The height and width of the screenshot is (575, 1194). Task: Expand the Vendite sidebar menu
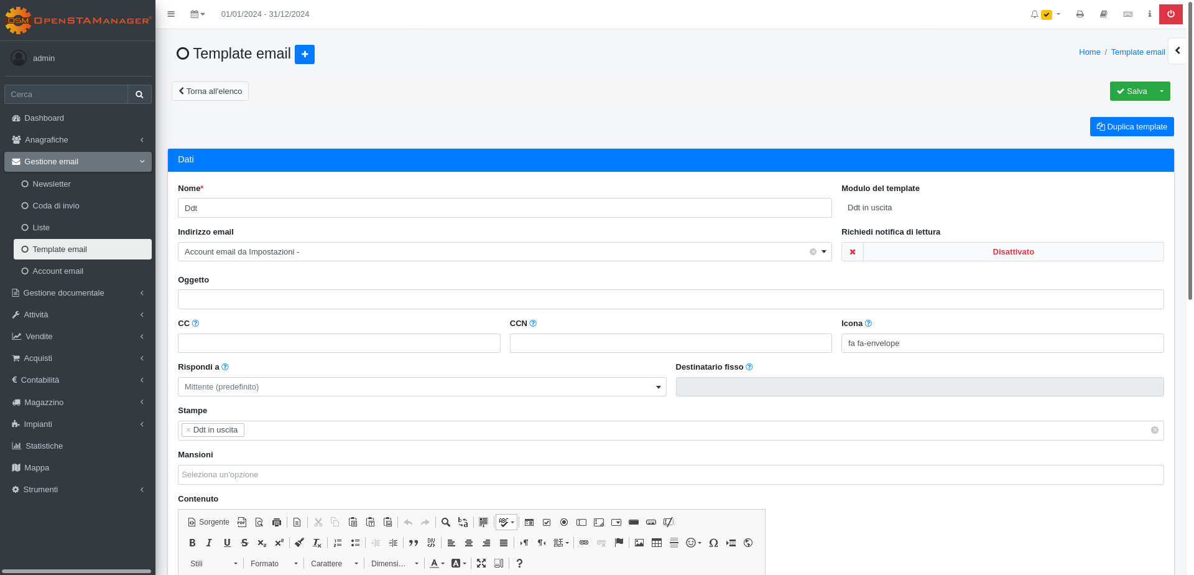coord(39,337)
